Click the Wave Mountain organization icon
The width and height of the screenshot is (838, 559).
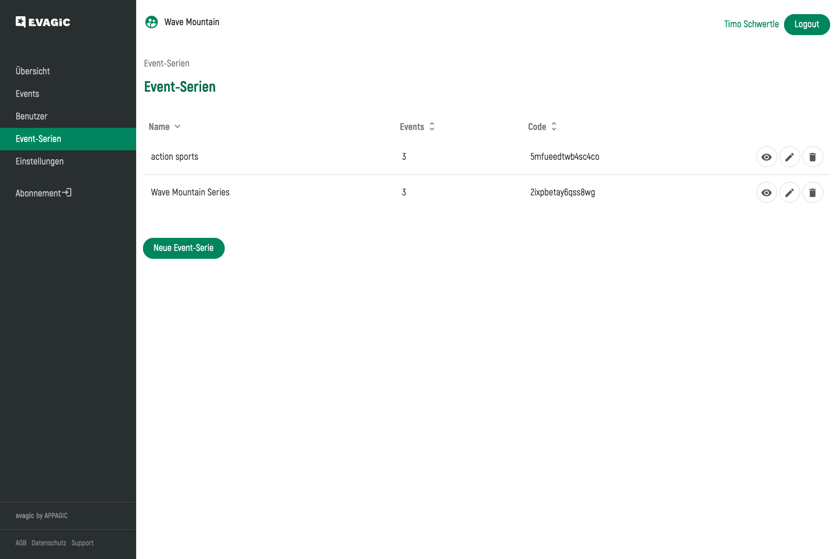[151, 22]
